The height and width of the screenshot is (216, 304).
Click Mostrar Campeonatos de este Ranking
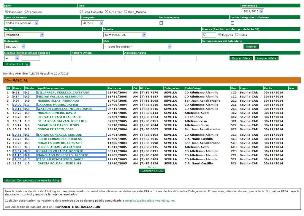32,180
